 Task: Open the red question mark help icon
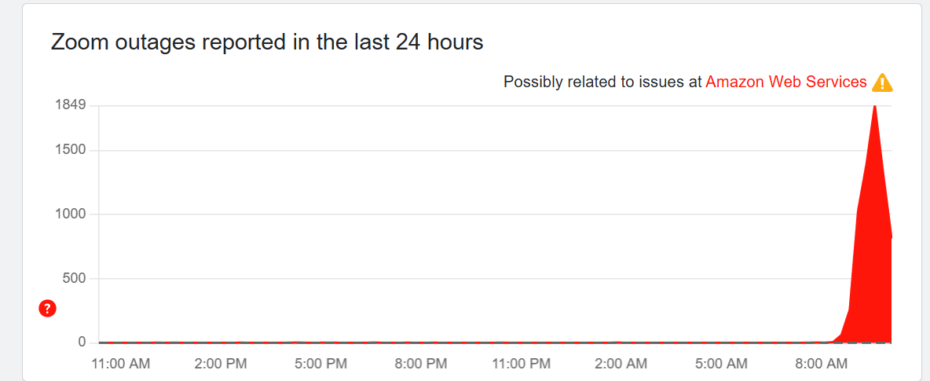(47, 310)
